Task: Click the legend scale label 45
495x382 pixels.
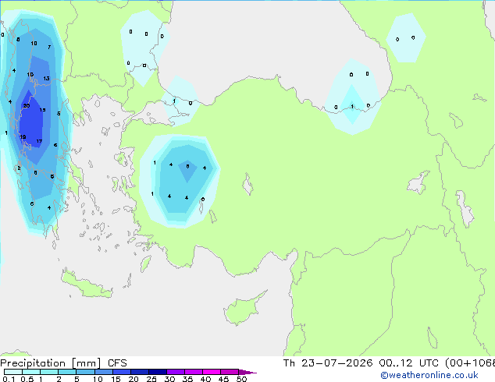Action: [223, 379]
